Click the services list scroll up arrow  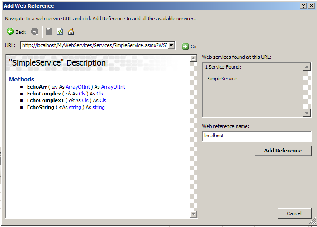pyautogui.click(x=307, y=67)
